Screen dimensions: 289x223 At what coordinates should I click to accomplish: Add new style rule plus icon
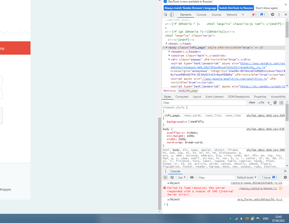pos(269,103)
